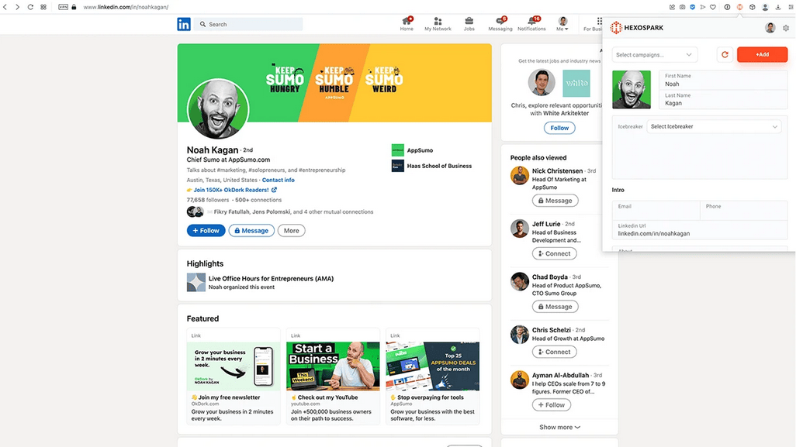796x447 pixels.
Task: Open Noah Kagan's Contact info link
Action: pyautogui.click(x=280, y=180)
